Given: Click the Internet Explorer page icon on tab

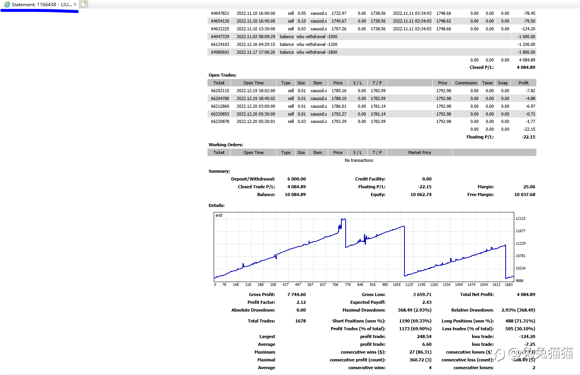Looking at the screenshot, I should point(7,4).
